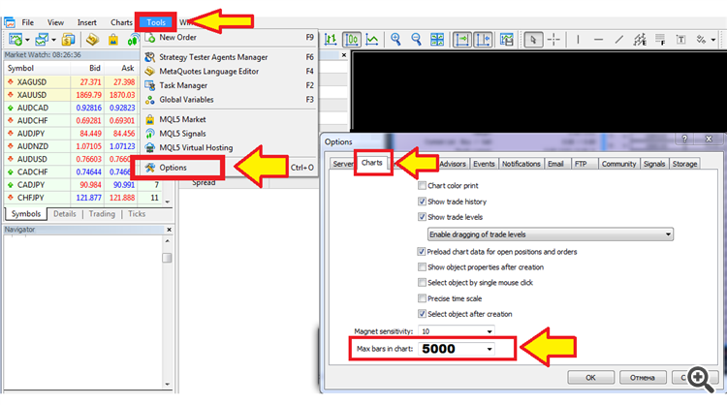Image resolution: width=727 pixels, height=405 pixels.
Task: Select the Text label tool
Action: tap(681, 40)
